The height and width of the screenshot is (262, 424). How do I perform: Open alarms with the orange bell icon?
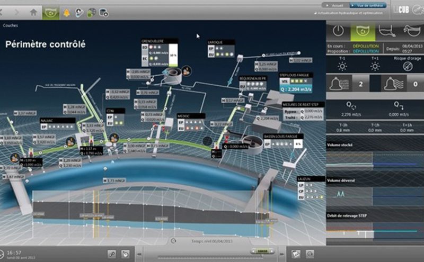[x=67, y=11]
